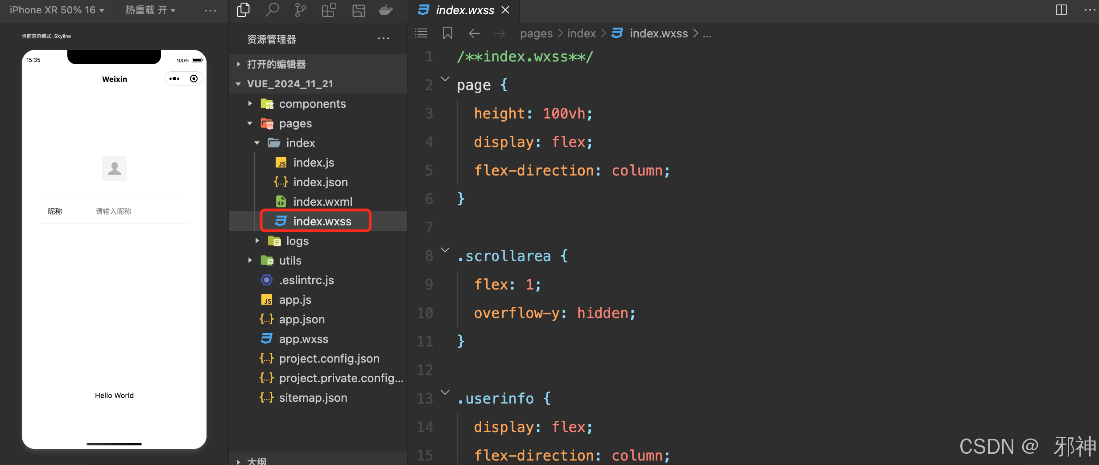Click on overflow-y: hidden code line
The width and height of the screenshot is (1099, 465).
(554, 313)
